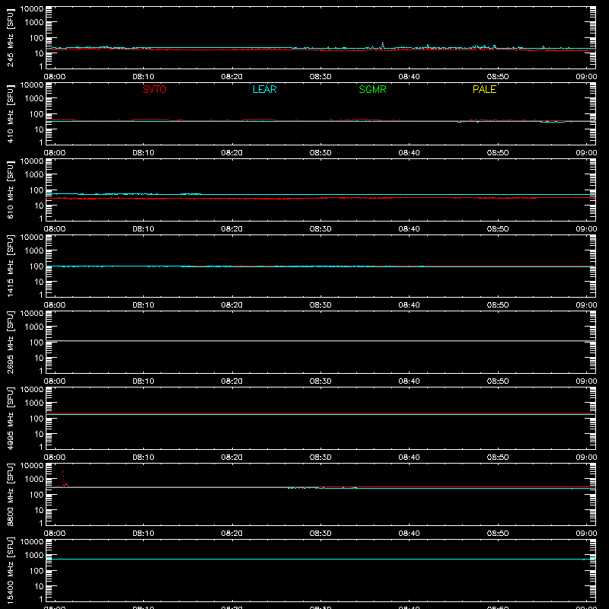Click the green SGMR legend label
The image size is (609, 609).
(x=372, y=89)
